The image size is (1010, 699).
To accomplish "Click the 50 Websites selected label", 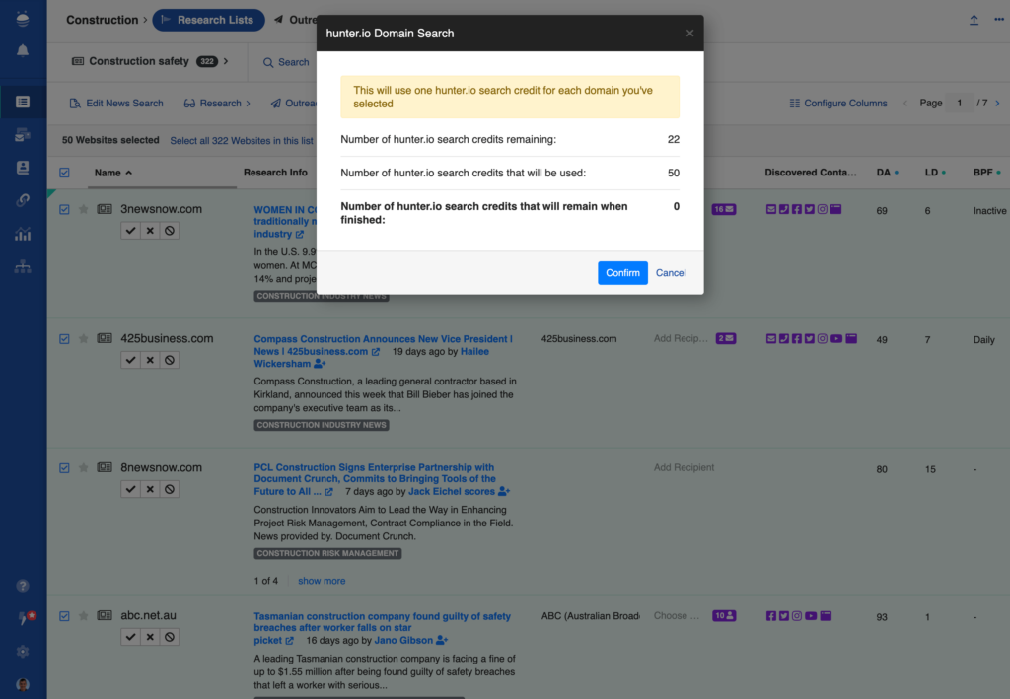I will pyautogui.click(x=110, y=140).
